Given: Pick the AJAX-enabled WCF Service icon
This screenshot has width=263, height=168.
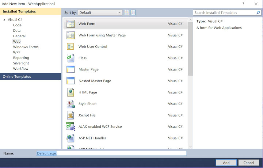Looking at the screenshot, I should click(70, 127).
